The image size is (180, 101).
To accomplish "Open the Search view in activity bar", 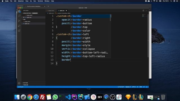I will click(x=19, y=16).
